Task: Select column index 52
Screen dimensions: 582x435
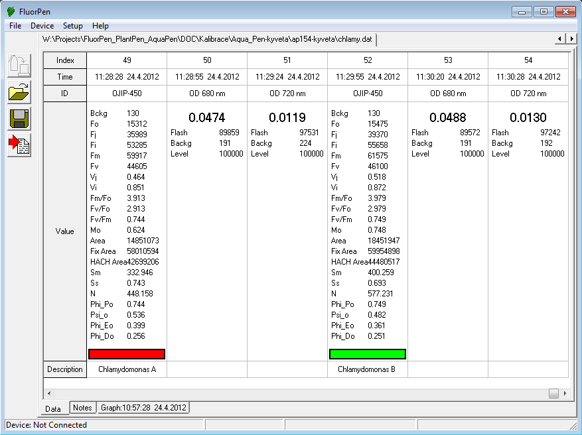Action: [x=368, y=60]
